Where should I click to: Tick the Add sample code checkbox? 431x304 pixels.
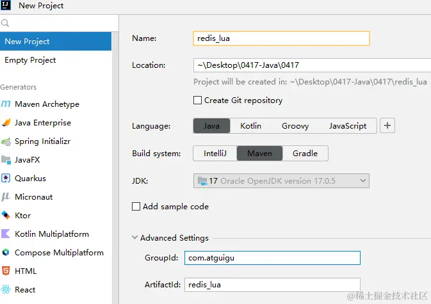point(136,207)
